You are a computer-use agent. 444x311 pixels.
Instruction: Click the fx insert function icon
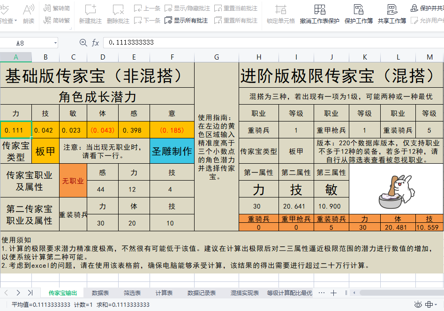tap(95, 43)
